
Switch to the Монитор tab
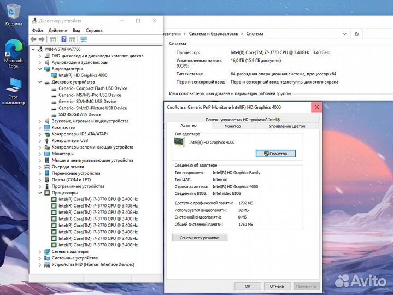point(233,126)
